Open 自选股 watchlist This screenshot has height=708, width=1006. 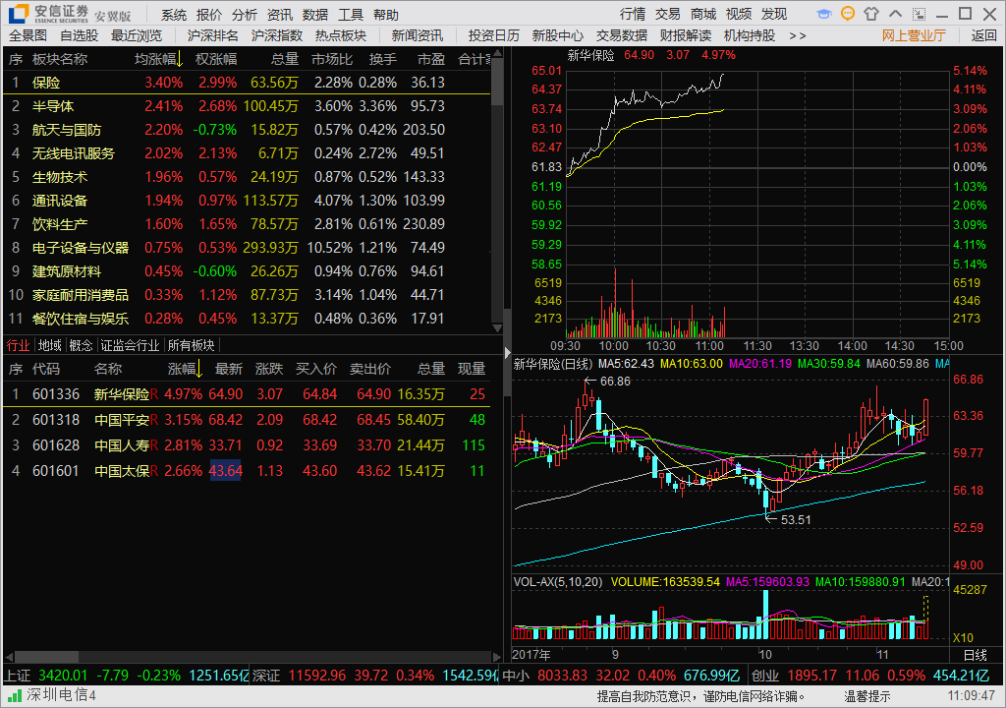point(79,36)
